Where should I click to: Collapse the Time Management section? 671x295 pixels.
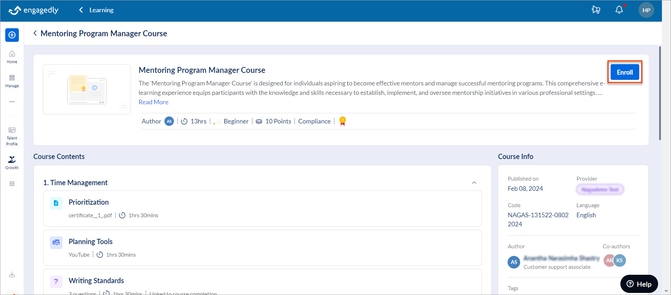pos(474,183)
